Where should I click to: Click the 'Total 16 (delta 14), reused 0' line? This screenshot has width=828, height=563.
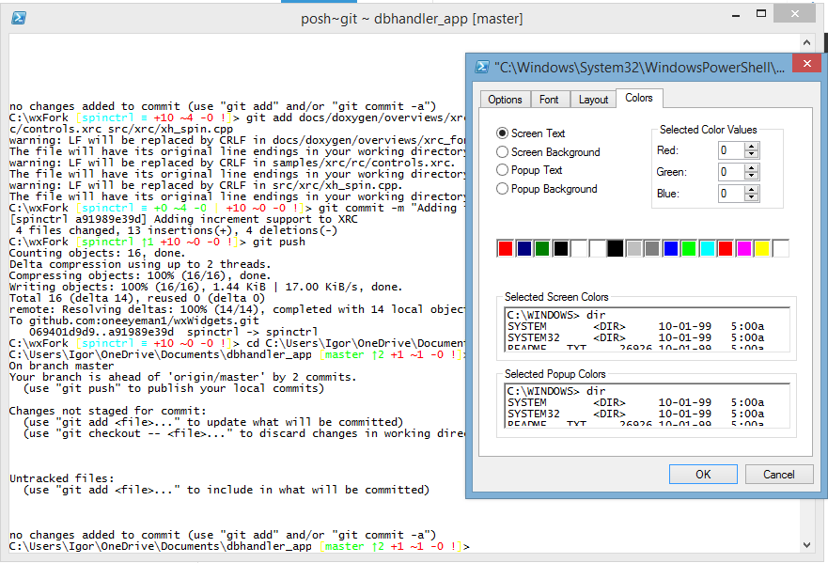[x=137, y=298]
